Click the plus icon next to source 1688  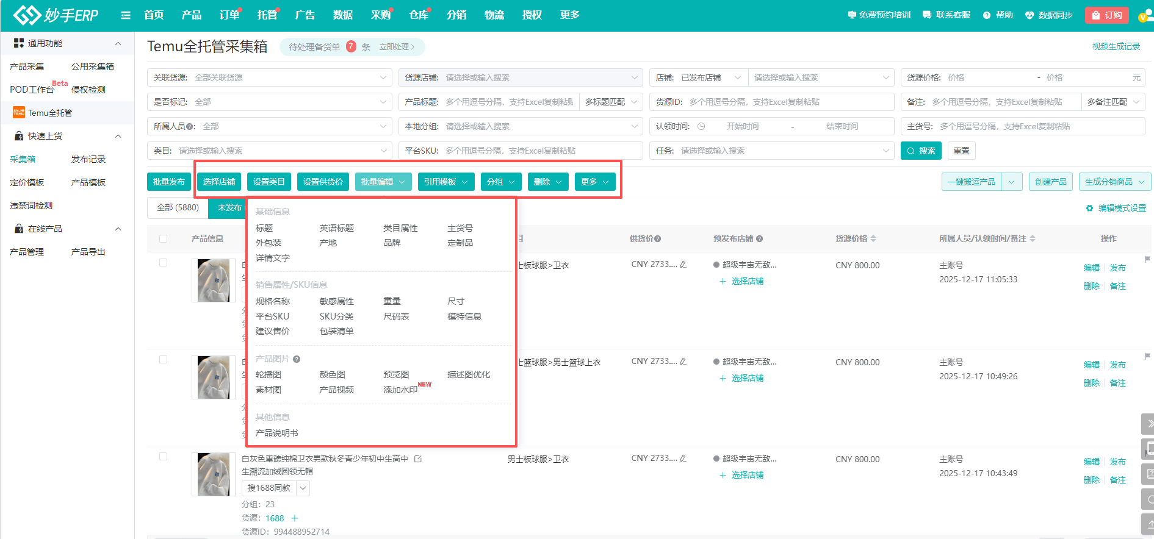coord(295,518)
